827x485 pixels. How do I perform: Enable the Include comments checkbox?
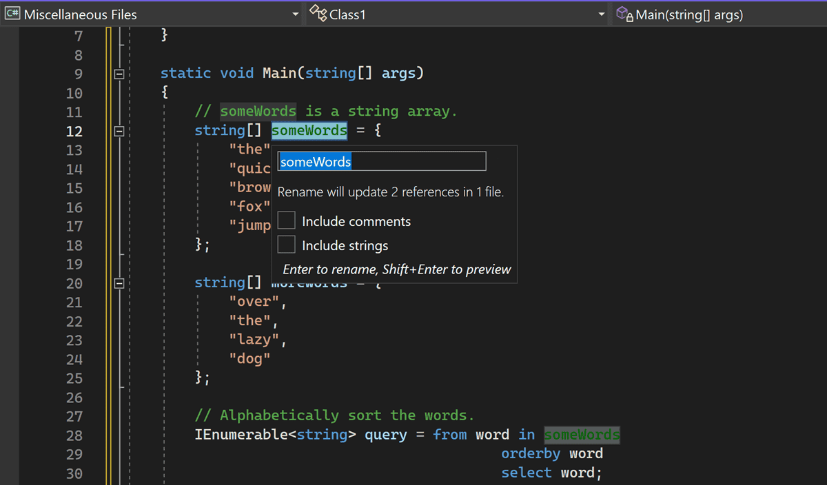pos(286,220)
